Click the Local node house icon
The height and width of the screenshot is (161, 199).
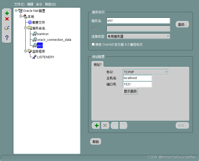[x=25, y=16]
